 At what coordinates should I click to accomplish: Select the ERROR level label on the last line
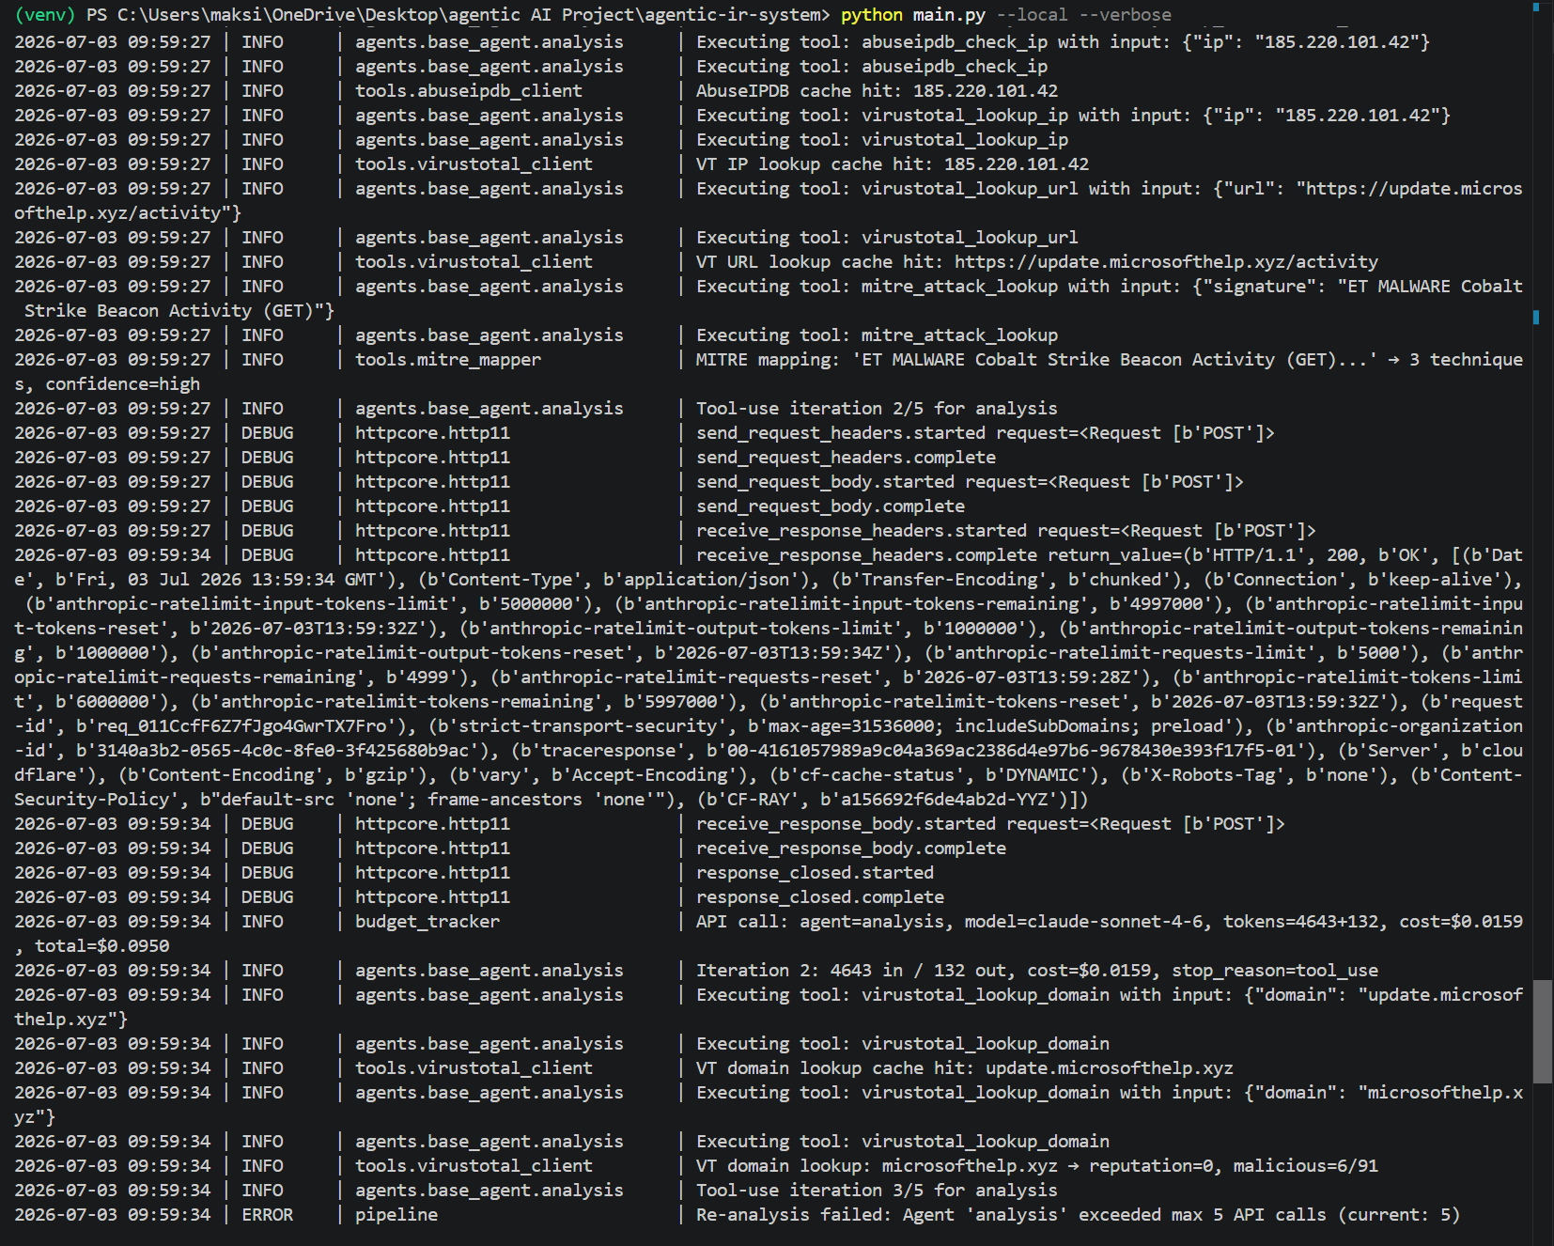(x=267, y=1215)
